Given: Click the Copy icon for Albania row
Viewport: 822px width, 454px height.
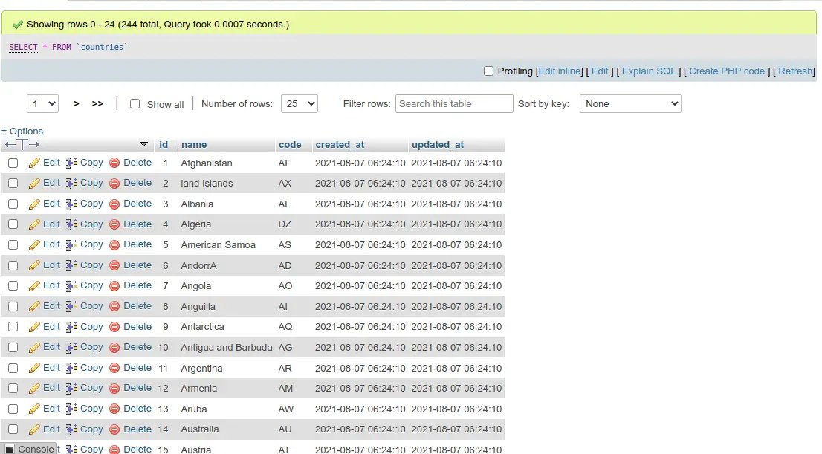Looking at the screenshot, I should (71, 204).
